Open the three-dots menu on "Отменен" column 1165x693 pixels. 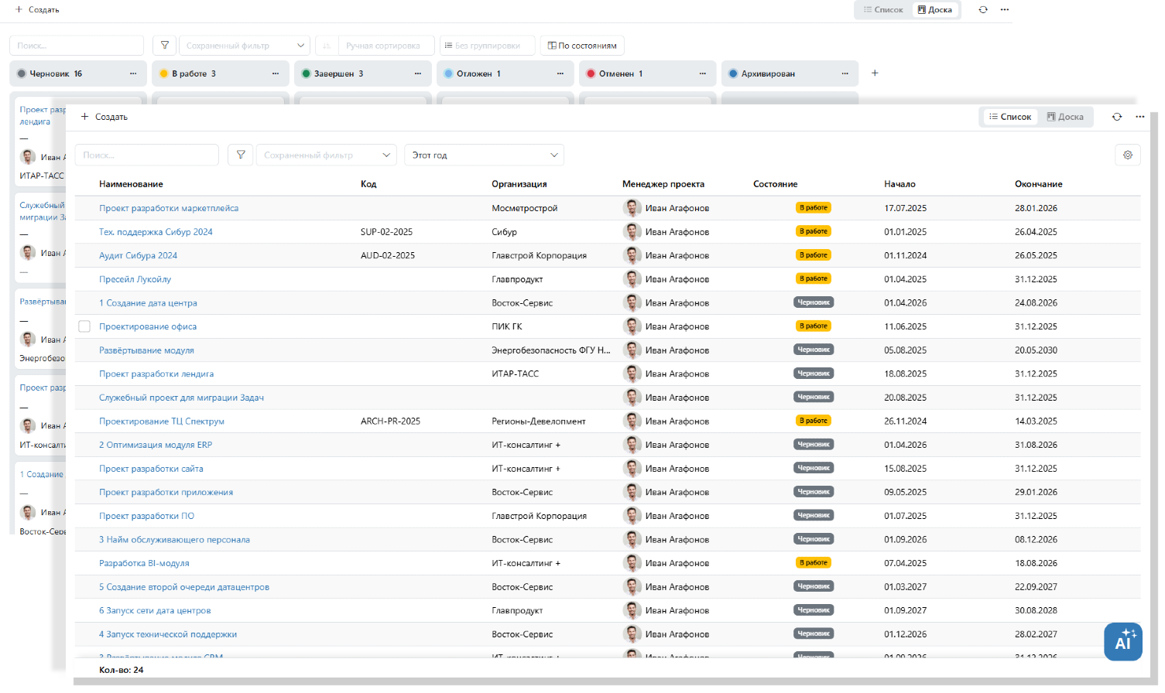(702, 73)
